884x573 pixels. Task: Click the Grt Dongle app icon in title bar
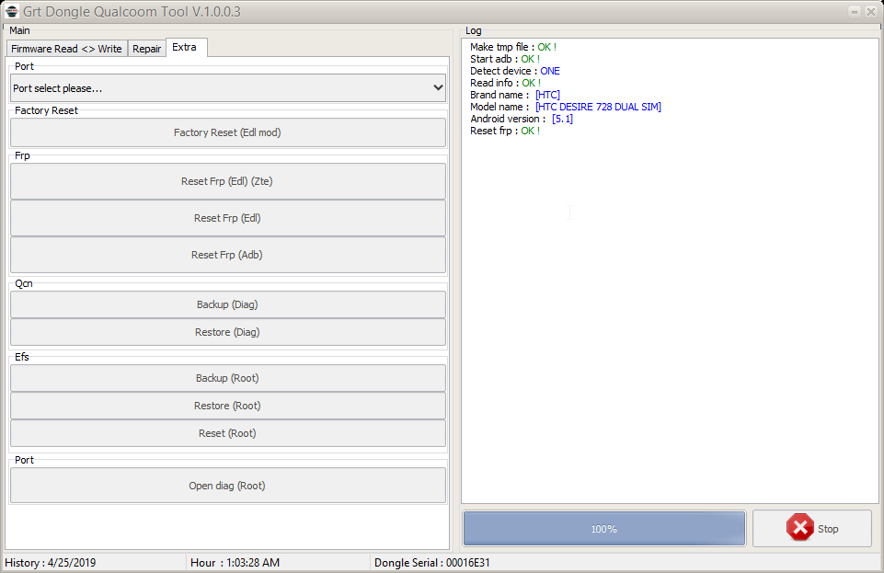point(11,11)
